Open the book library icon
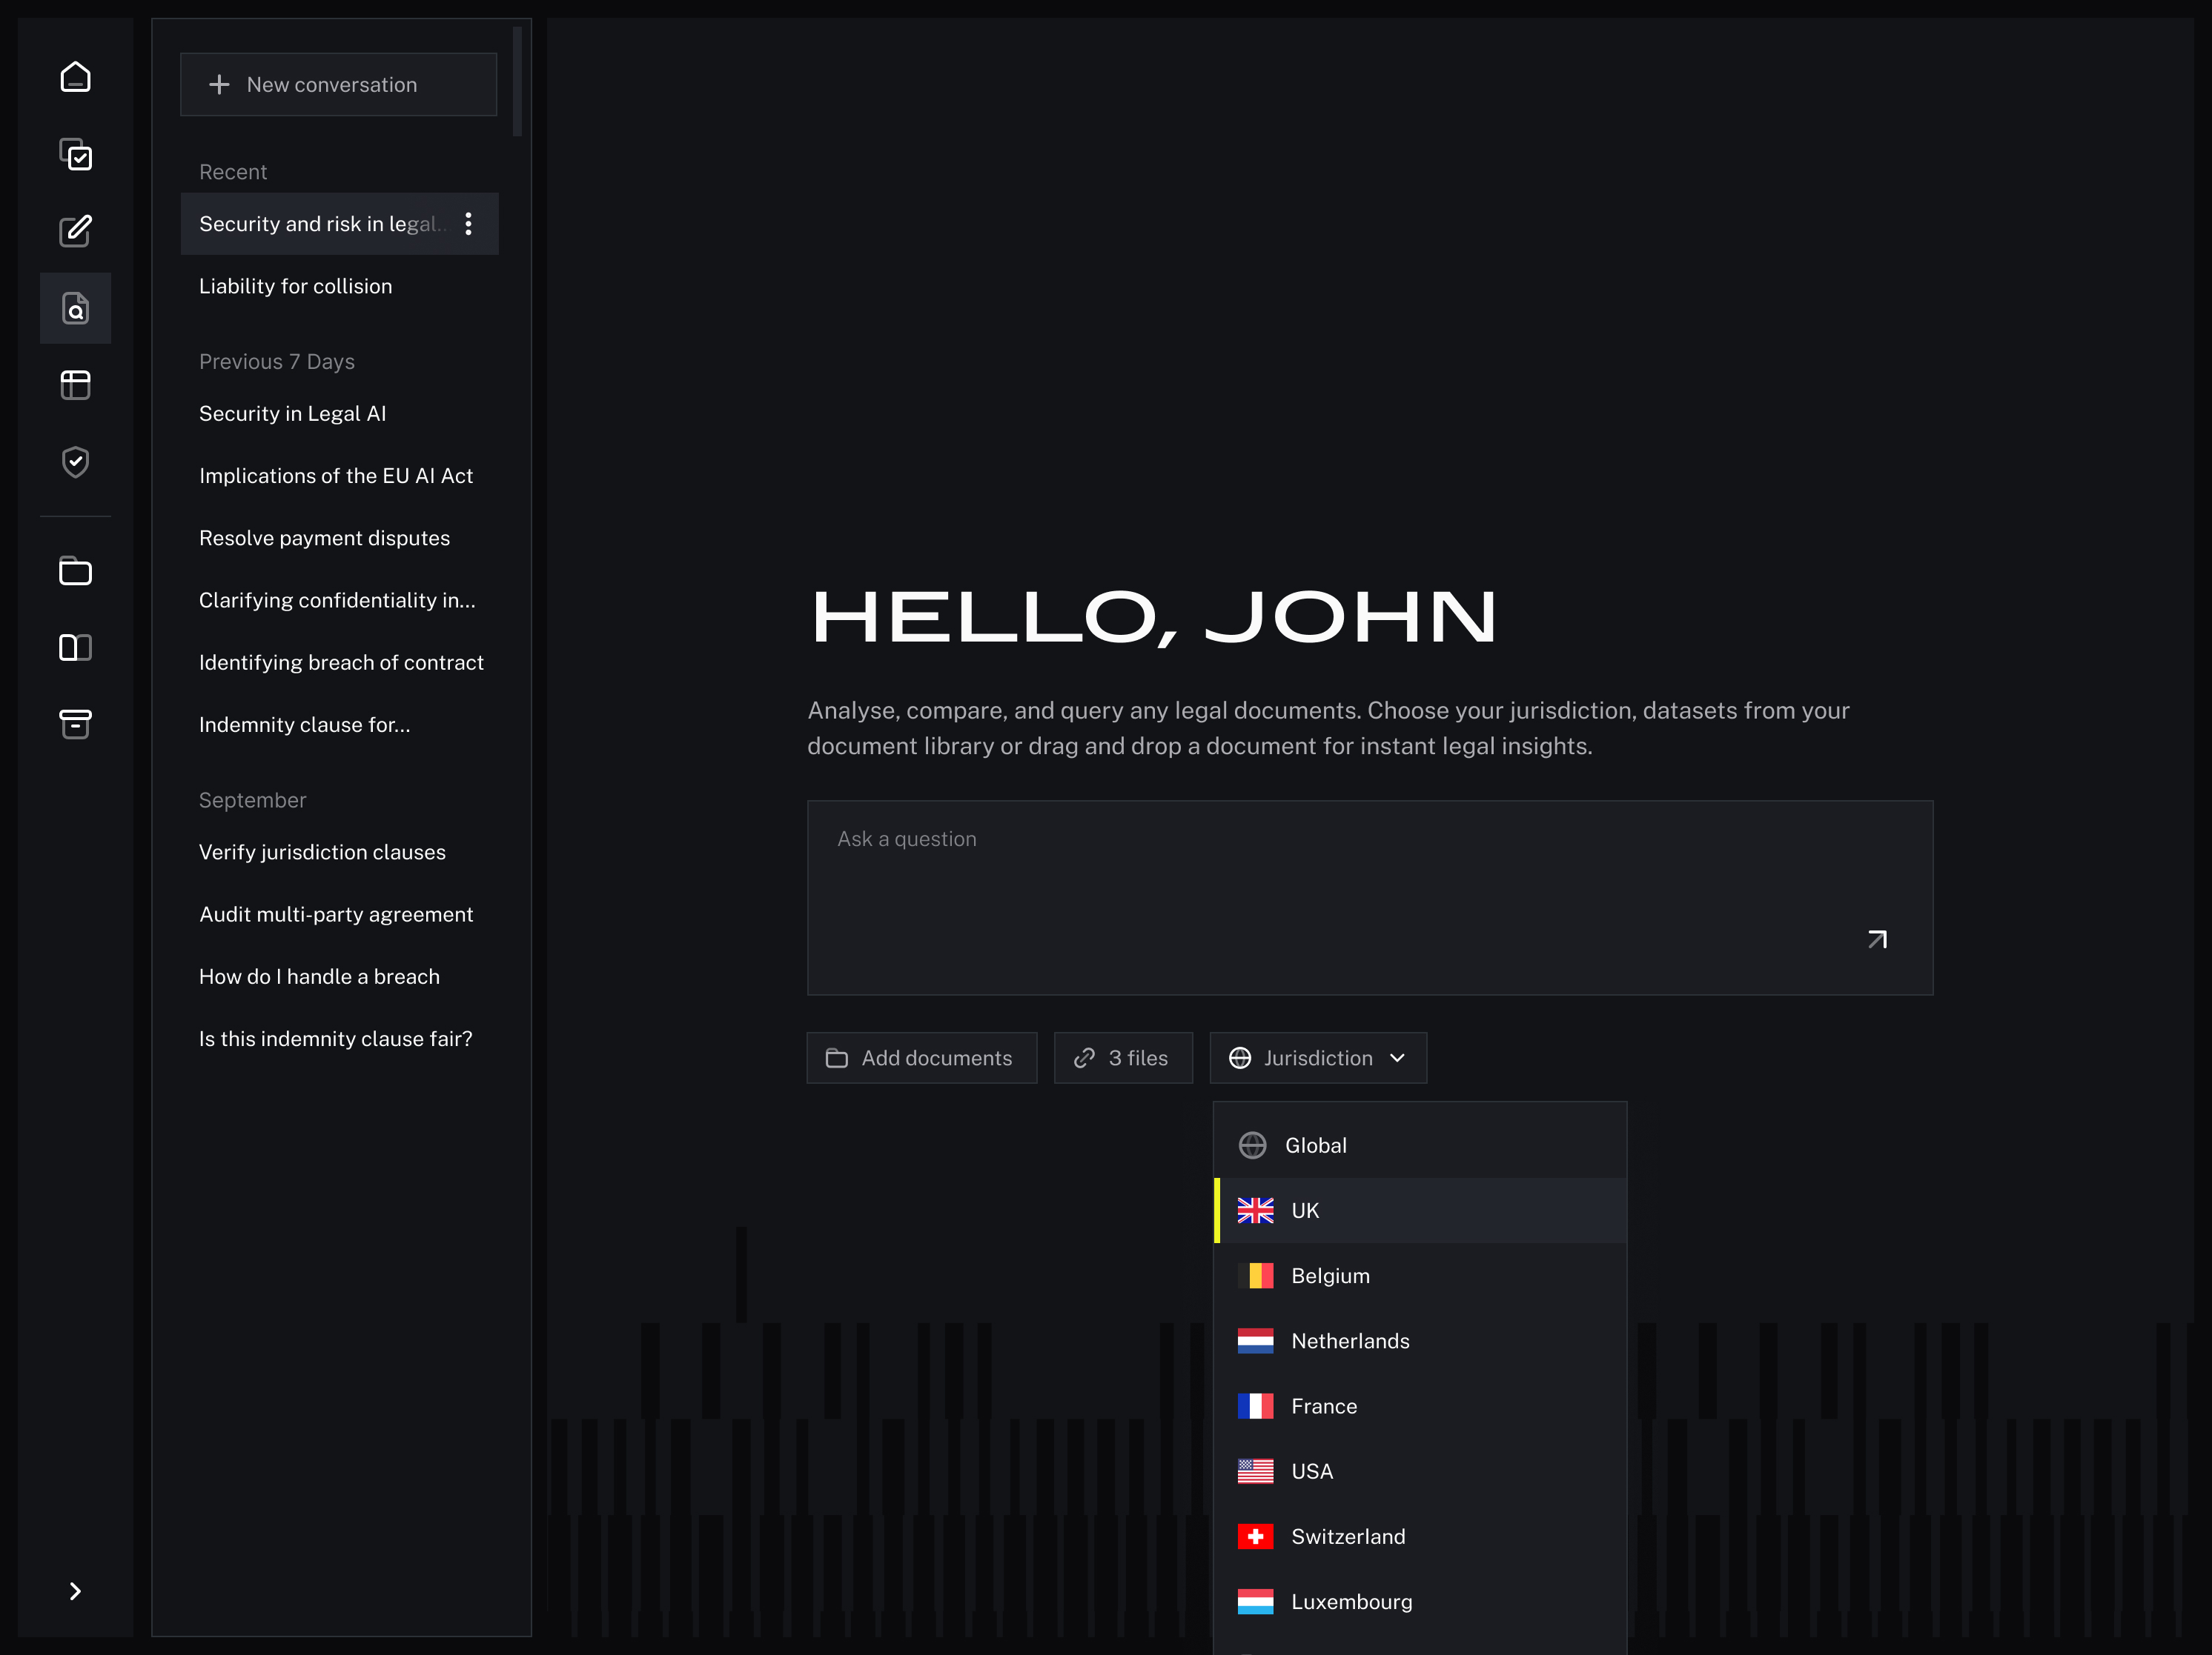 pos(75,647)
